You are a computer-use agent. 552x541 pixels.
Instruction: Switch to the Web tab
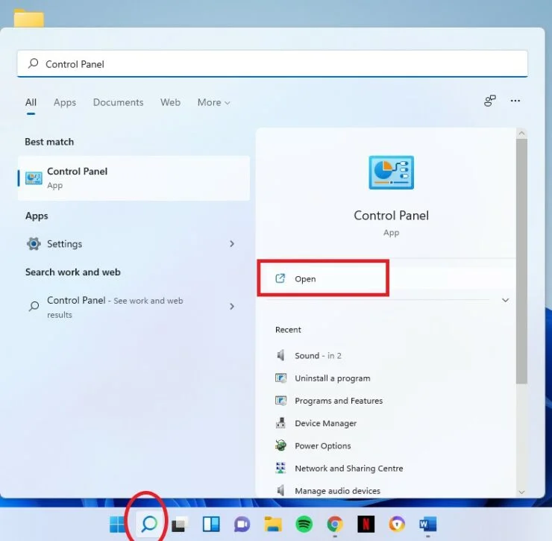170,102
